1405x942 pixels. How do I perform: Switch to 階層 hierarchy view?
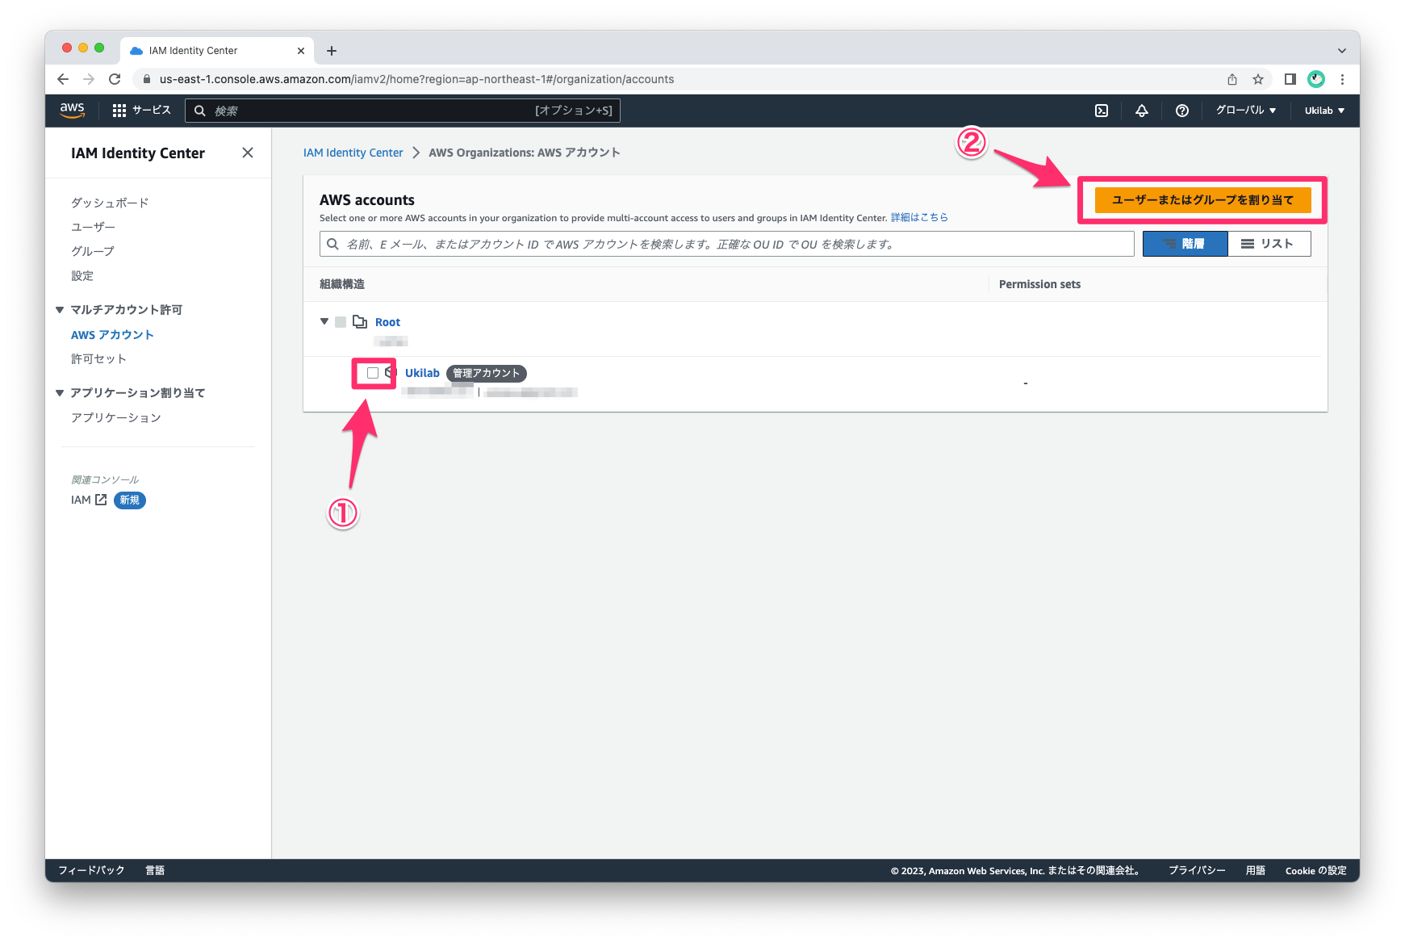[x=1185, y=244]
